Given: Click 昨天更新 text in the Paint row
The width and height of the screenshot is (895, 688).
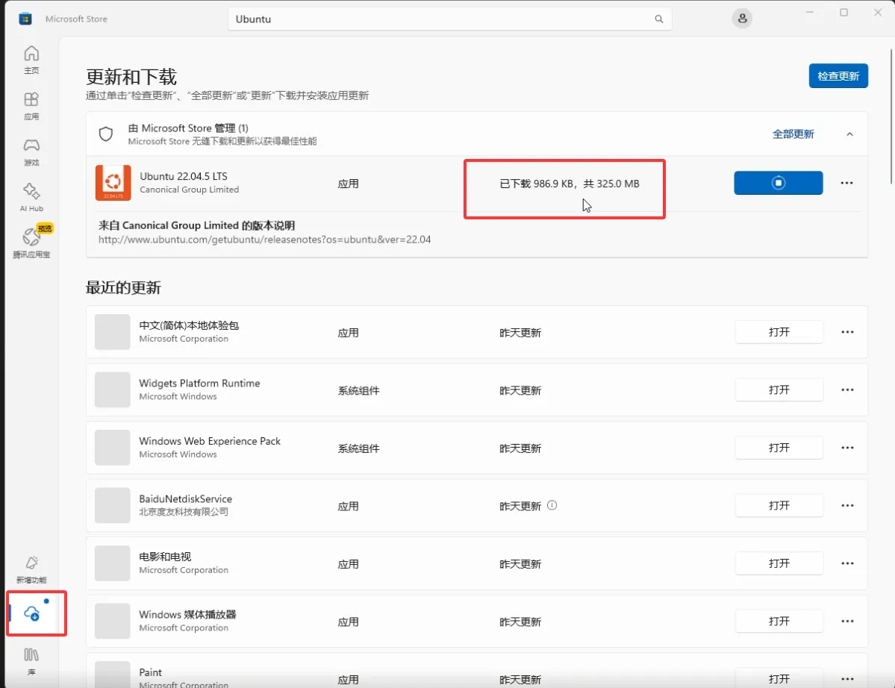Looking at the screenshot, I should coord(520,680).
